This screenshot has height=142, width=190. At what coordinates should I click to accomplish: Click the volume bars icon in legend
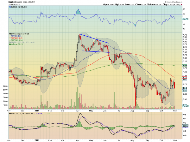click(10, 44)
